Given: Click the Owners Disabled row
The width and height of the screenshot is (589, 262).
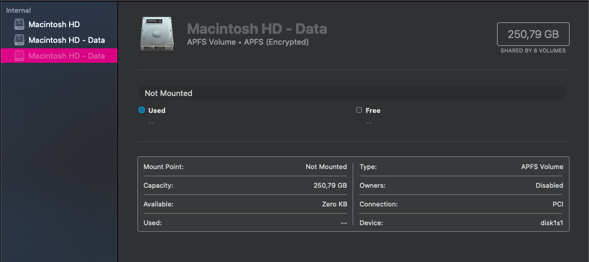Looking at the screenshot, I should [461, 185].
